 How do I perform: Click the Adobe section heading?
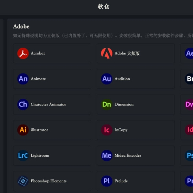point(21,26)
